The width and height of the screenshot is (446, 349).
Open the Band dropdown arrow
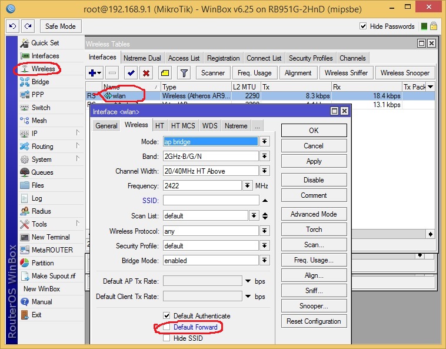pos(265,156)
